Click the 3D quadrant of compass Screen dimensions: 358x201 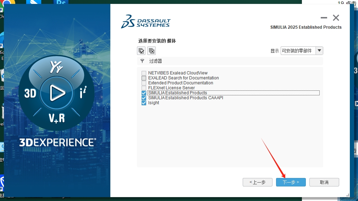coord(31,93)
